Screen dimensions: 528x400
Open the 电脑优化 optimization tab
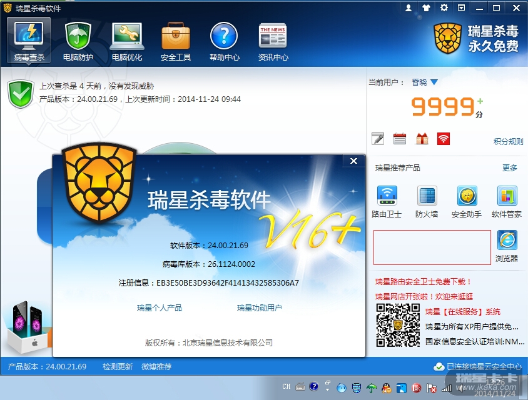point(127,41)
